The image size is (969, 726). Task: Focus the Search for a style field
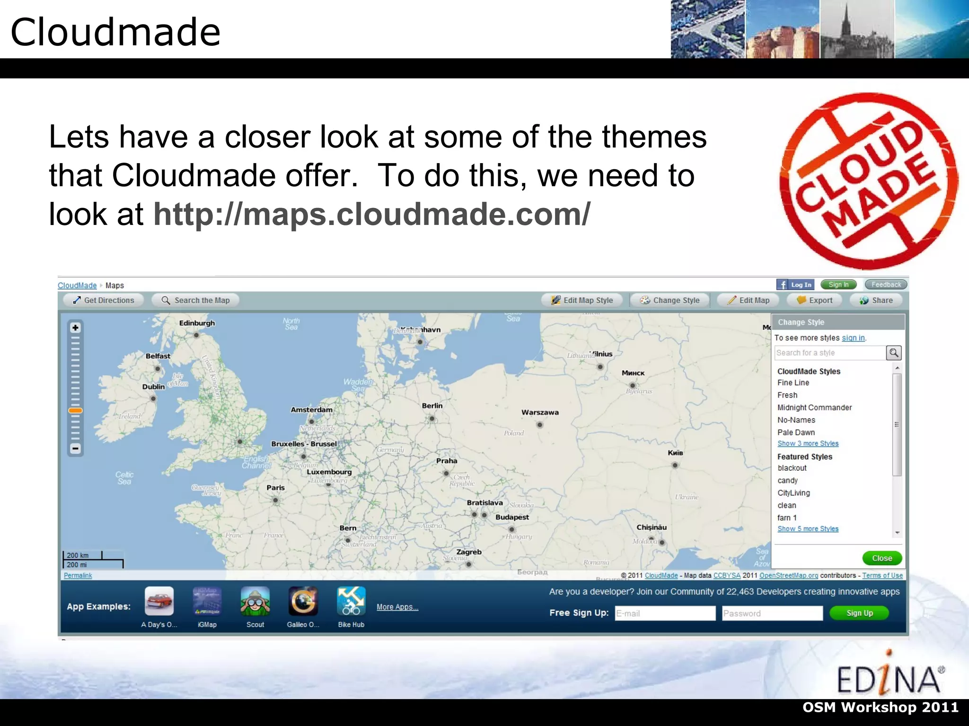click(x=830, y=353)
